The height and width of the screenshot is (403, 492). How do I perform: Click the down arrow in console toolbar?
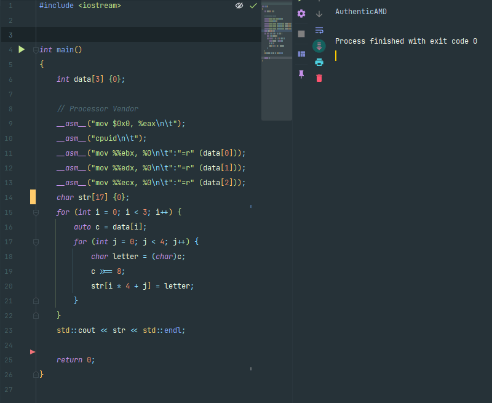pyautogui.click(x=319, y=14)
